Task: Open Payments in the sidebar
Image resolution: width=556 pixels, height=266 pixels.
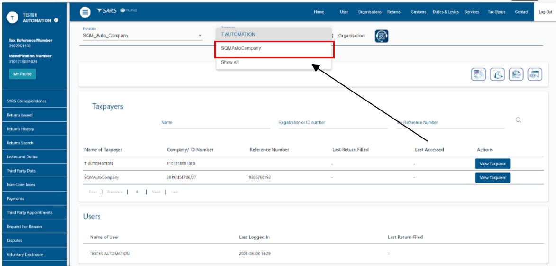Action: tap(35, 199)
